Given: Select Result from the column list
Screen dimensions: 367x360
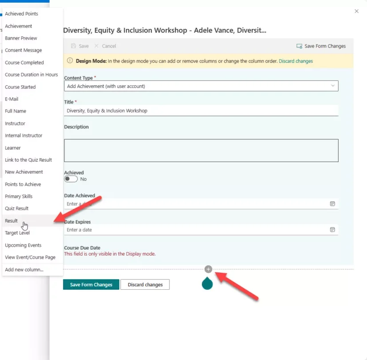Looking at the screenshot, I should 12,221.
